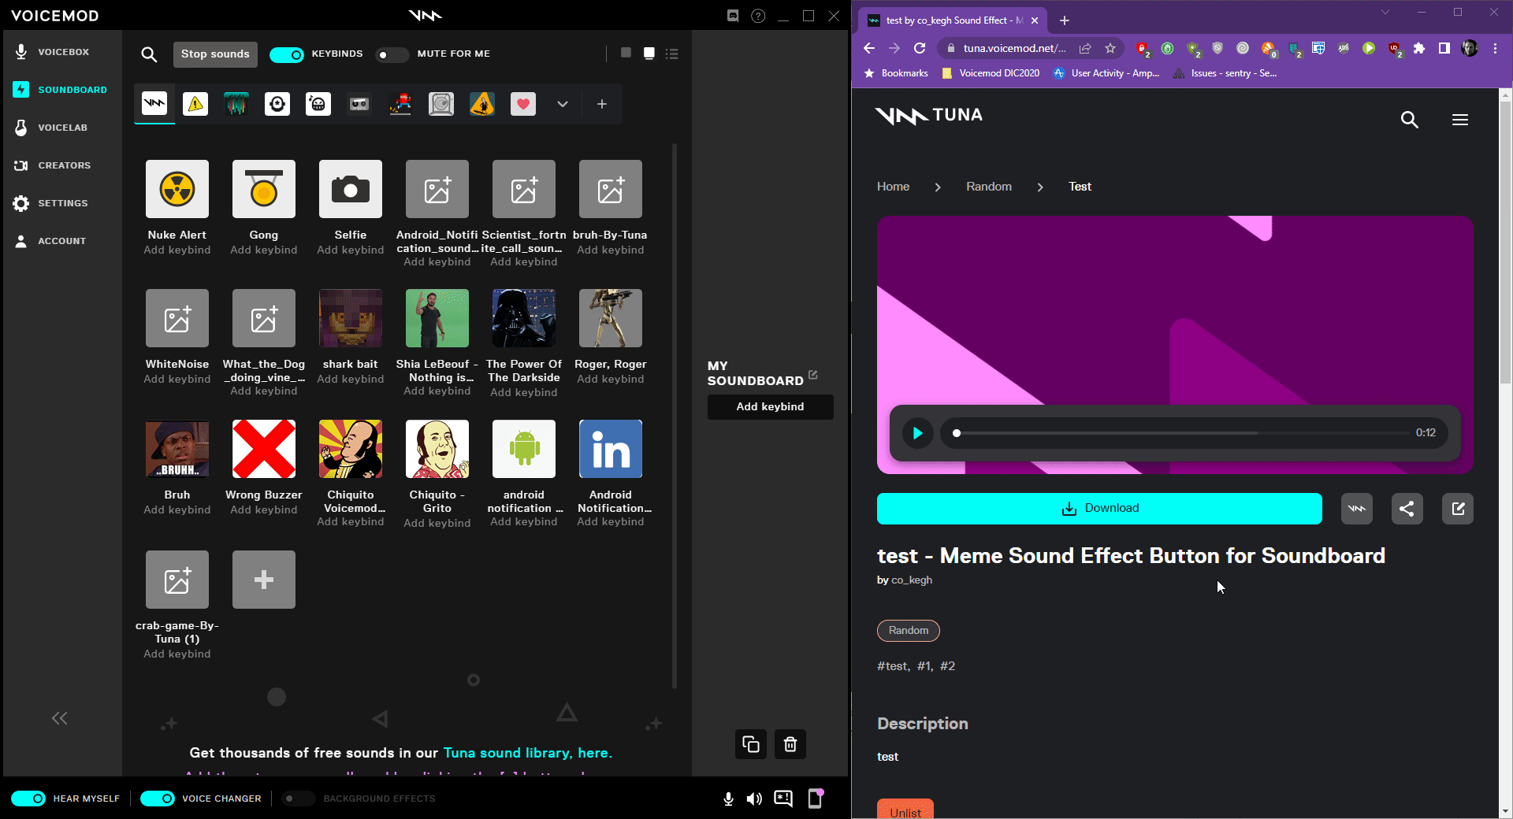Click the Tuna share icon
Screen dimensions: 1513x819
[x=1407, y=509]
